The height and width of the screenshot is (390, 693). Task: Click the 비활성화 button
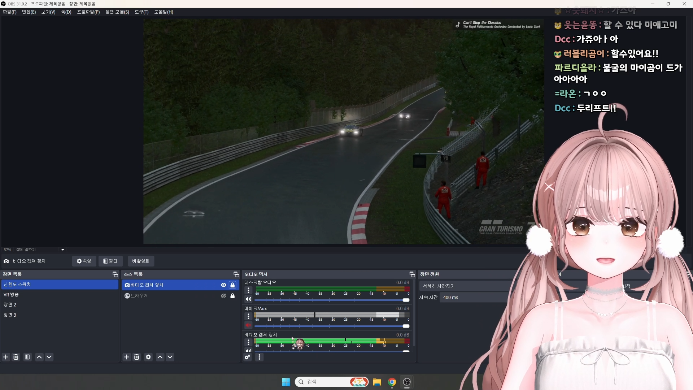141,261
